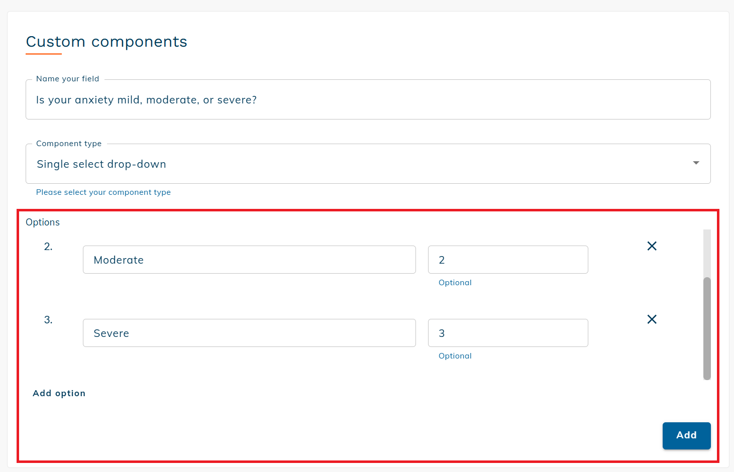Expand the Component type dropdown arrow
The image size is (734, 472).
696,163
